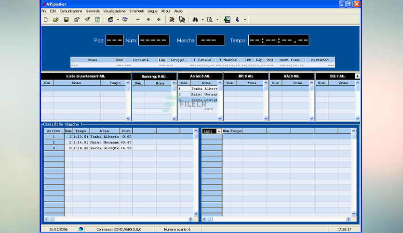Click the T Totale column header

202,60
